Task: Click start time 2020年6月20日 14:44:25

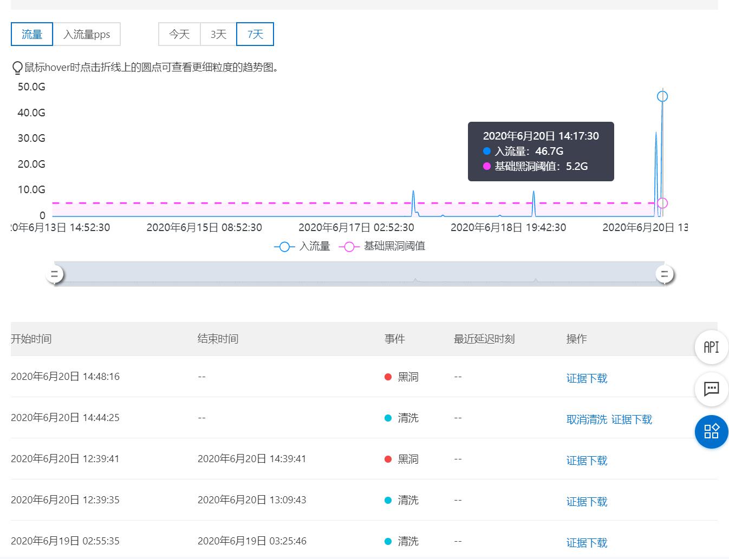Action: tap(65, 418)
